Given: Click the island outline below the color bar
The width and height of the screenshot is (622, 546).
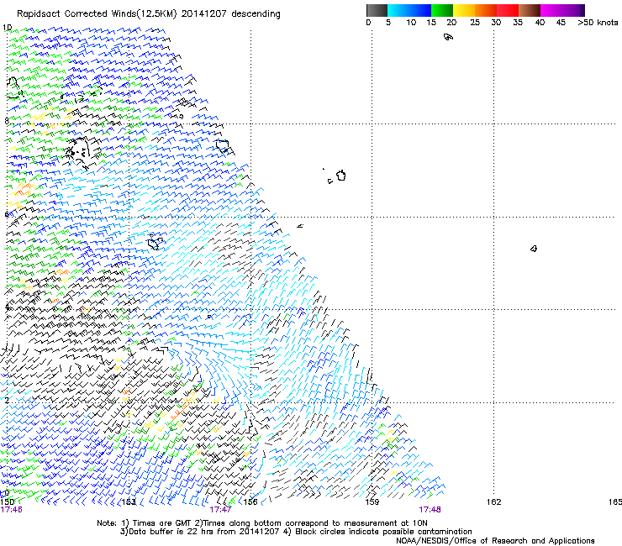Looking at the screenshot, I should (448, 37).
